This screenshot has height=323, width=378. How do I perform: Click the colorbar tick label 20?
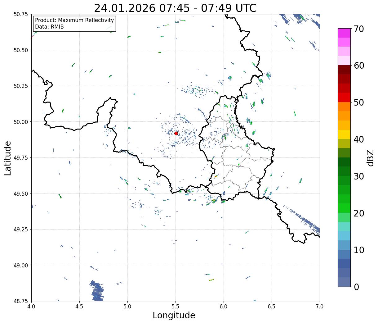tap(359, 213)
